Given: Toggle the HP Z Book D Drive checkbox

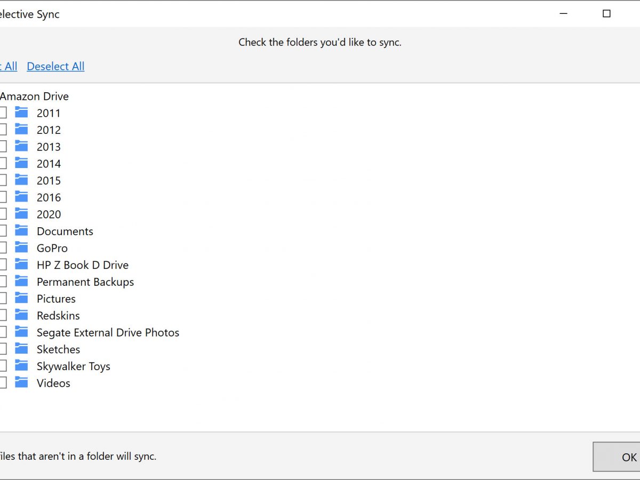Looking at the screenshot, I should [x=3, y=265].
